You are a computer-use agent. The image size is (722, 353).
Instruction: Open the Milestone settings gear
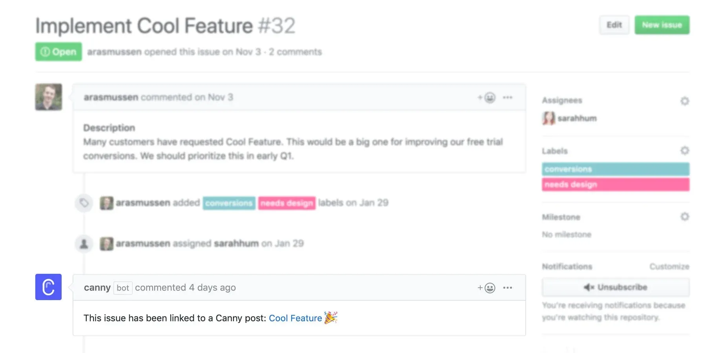(685, 216)
